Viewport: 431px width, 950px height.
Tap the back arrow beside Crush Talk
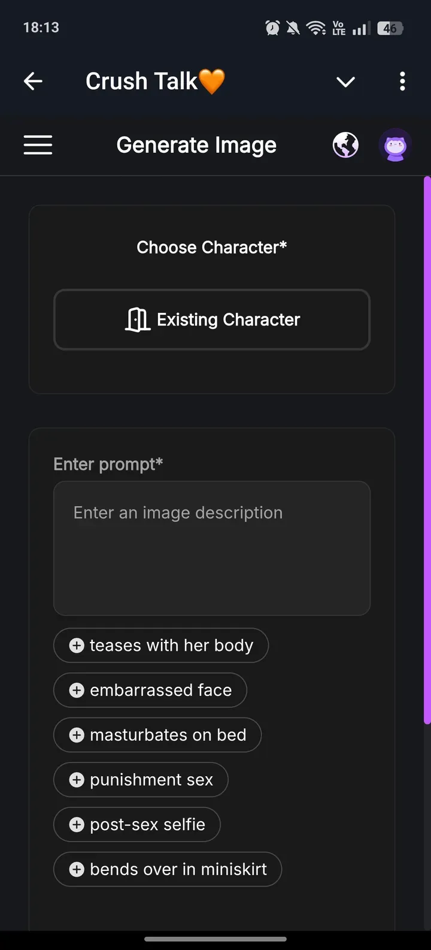33,81
